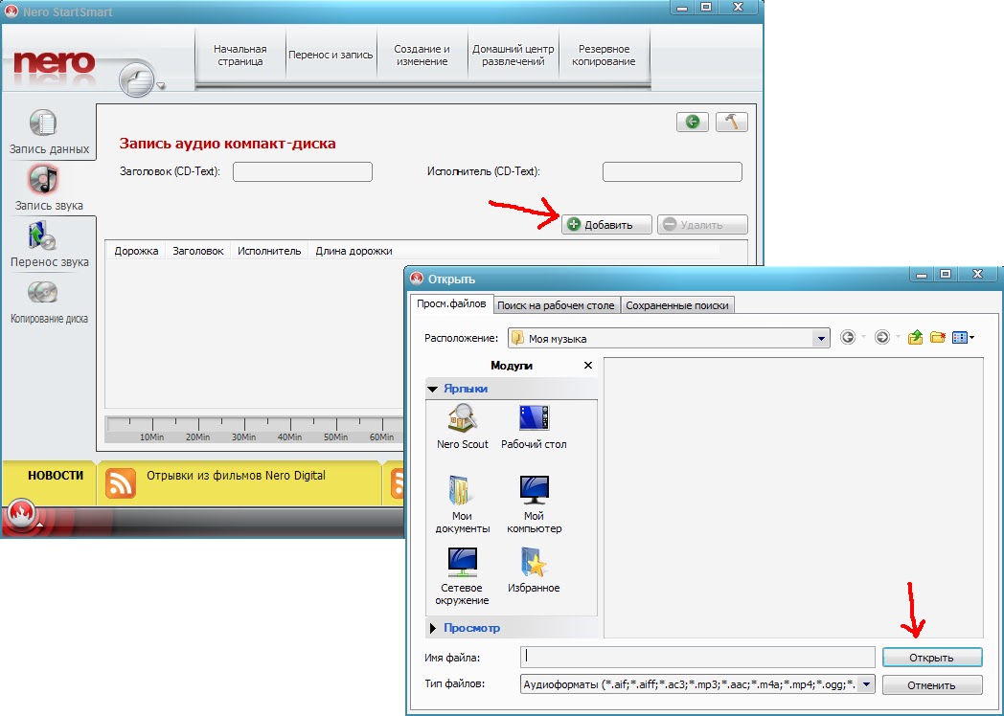Image resolution: width=1004 pixels, height=716 pixels.
Task: Expand the Расположение folder dropdown
Action: [x=821, y=339]
